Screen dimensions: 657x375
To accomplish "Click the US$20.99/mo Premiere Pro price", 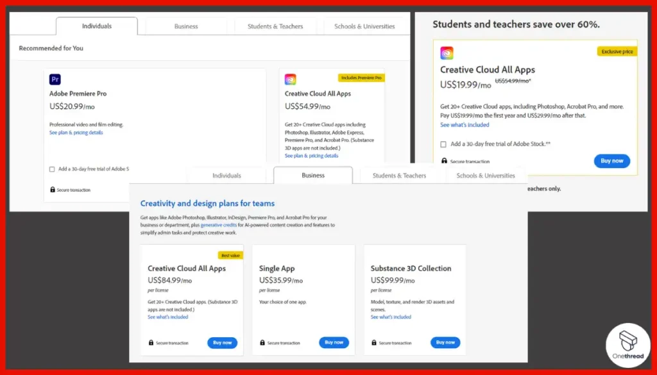I will pos(72,106).
